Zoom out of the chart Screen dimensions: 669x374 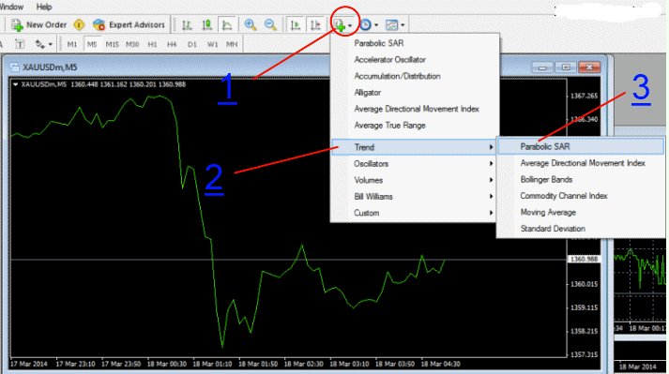click(x=270, y=24)
